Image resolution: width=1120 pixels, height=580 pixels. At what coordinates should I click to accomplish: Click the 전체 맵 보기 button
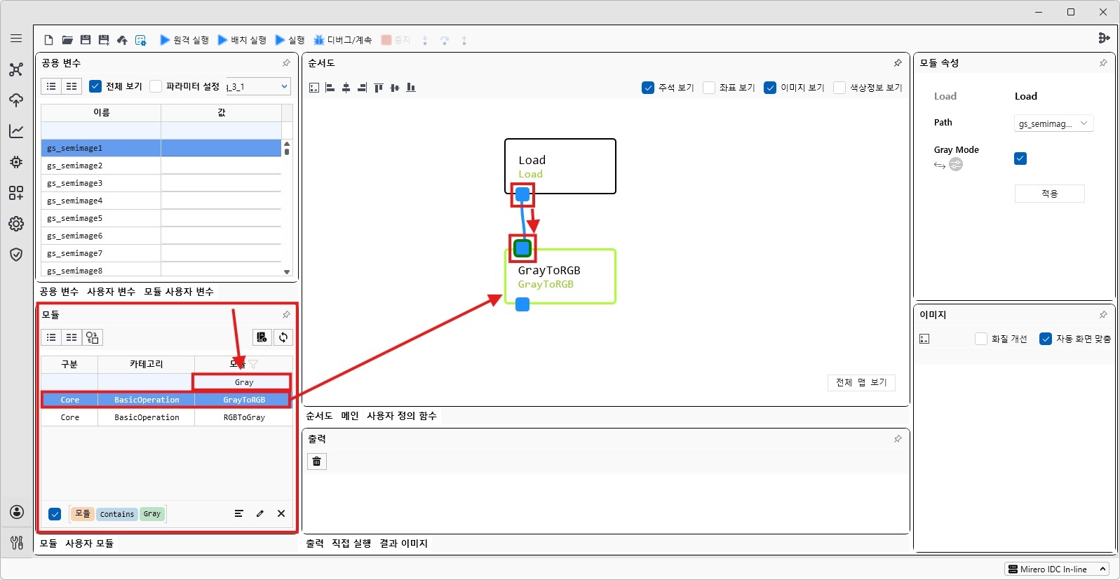tap(861, 382)
